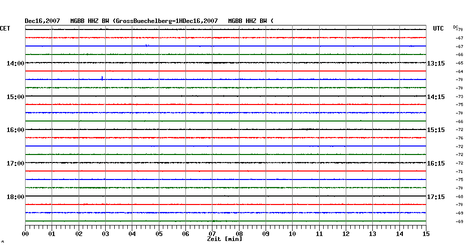Click the Zeit [min] axis title

(224, 239)
